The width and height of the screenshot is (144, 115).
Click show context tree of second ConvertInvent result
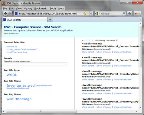(123, 66)
